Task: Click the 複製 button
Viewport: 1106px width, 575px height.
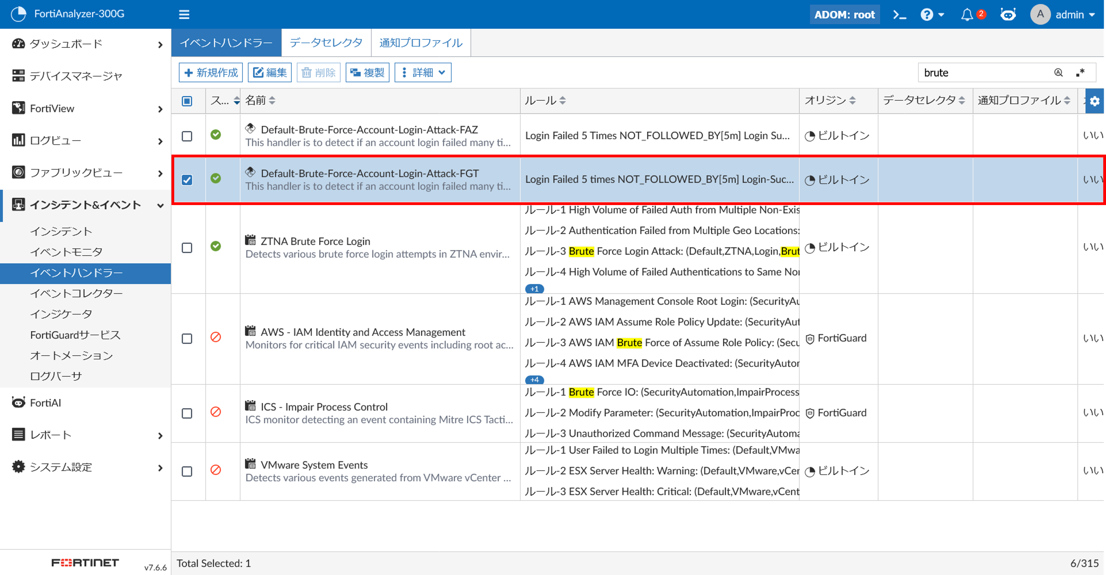Action: click(x=367, y=73)
